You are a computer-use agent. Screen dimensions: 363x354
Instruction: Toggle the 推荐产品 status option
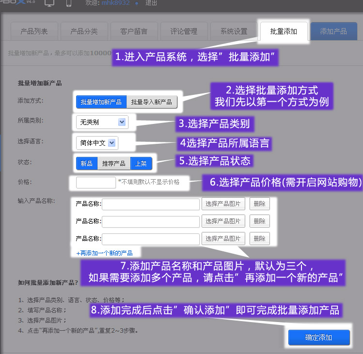pyautogui.click(x=114, y=164)
